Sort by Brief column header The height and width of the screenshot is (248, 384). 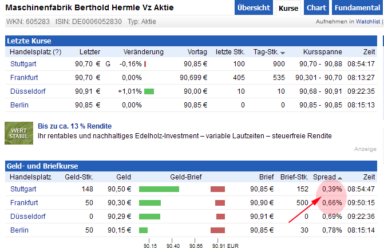coord(266,177)
